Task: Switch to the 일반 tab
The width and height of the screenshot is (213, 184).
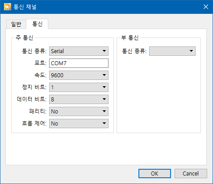Action: [16, 24]
